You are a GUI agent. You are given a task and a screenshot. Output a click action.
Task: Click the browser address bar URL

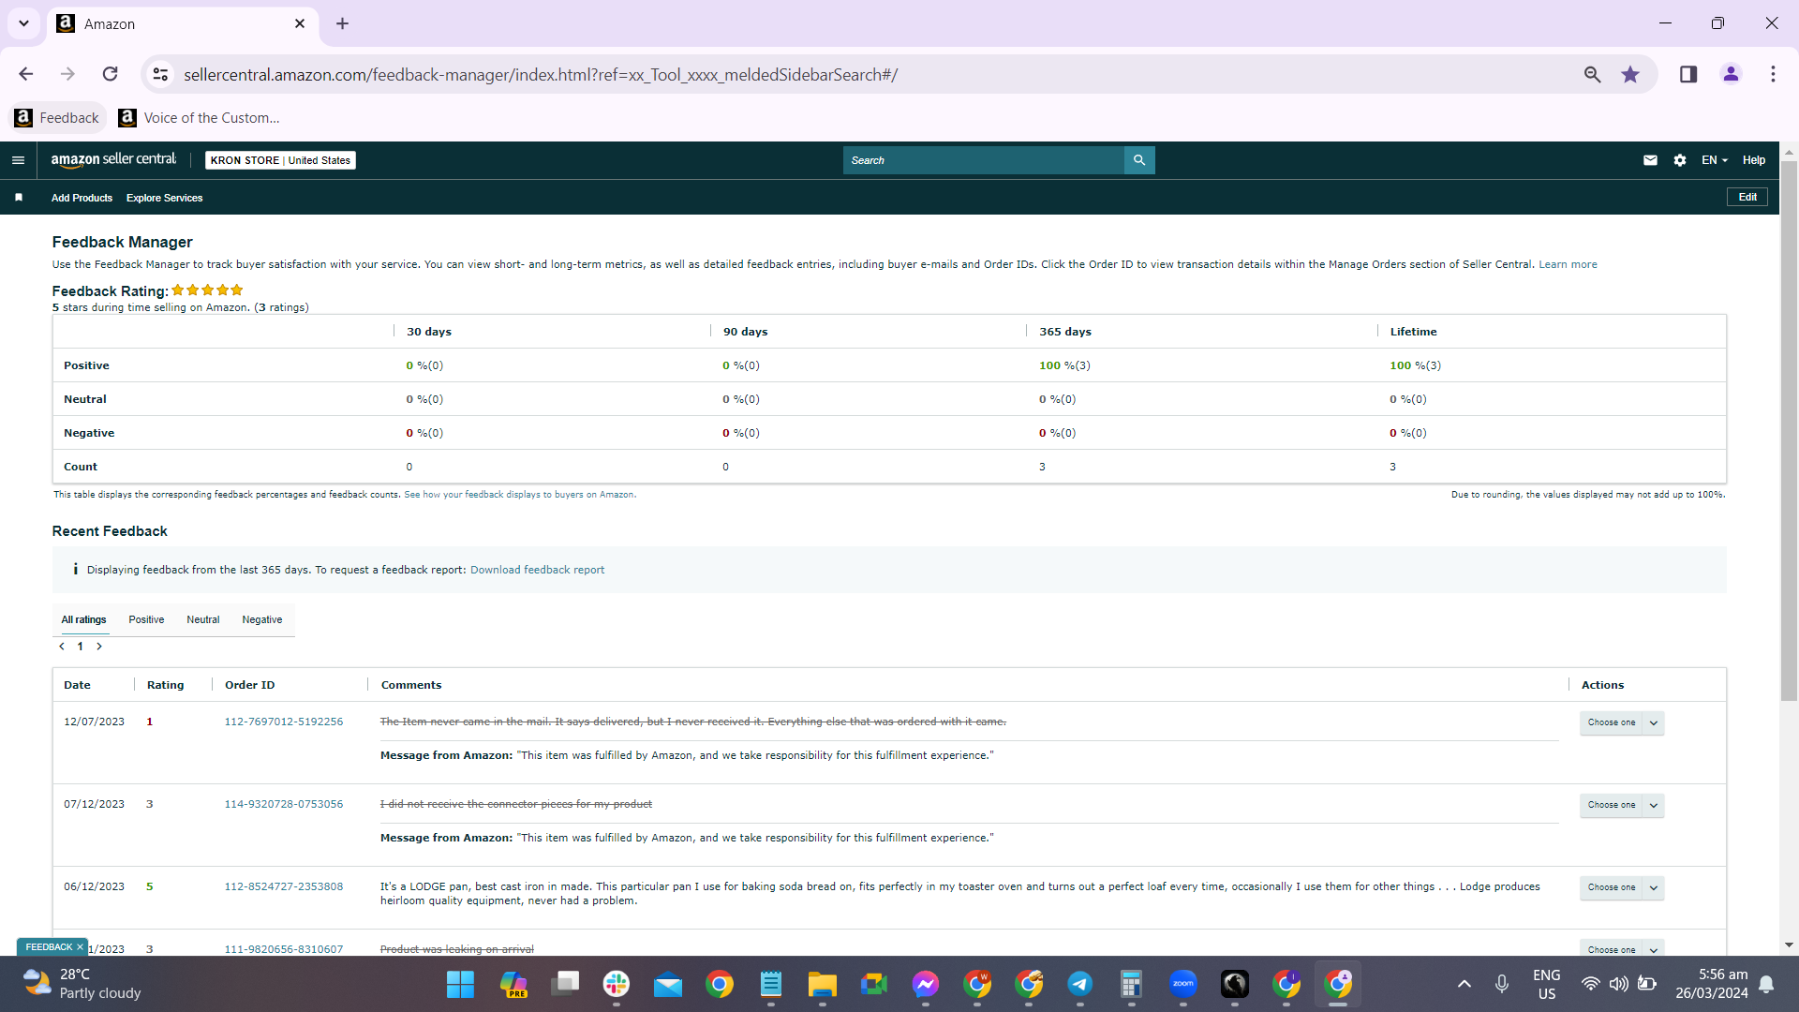541,74
